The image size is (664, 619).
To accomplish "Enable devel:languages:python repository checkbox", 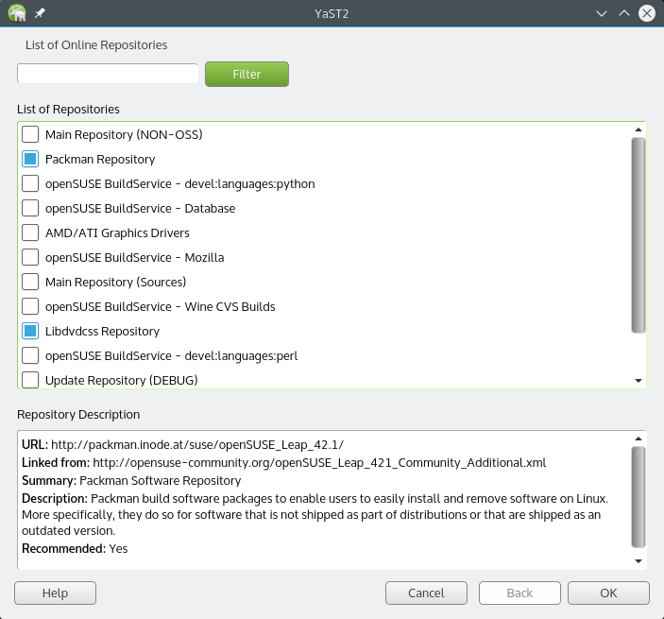I will [30, 183].
